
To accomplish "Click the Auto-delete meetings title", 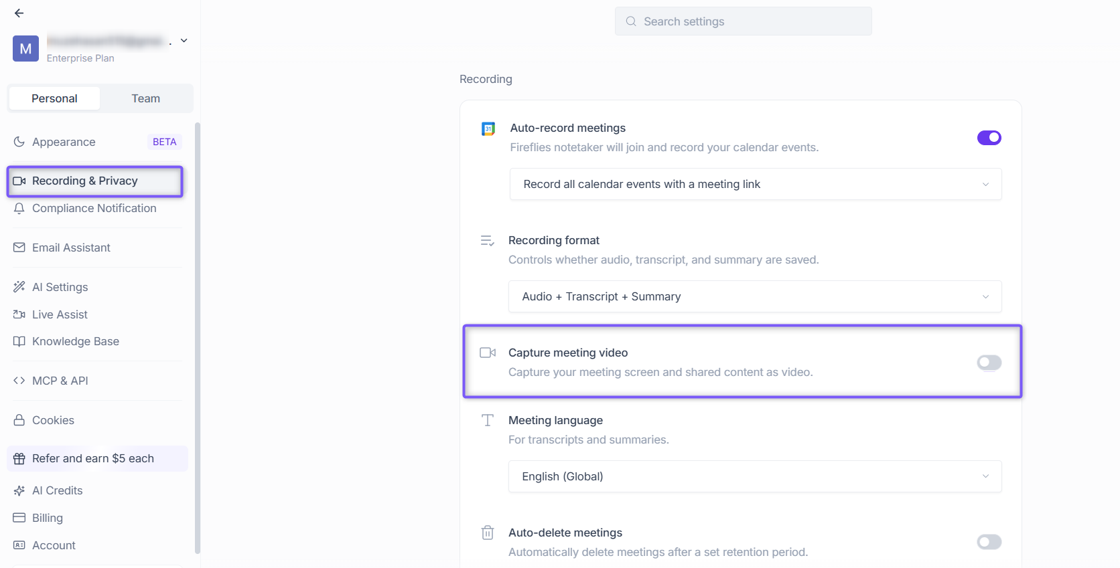I will (x=565, y=533).
